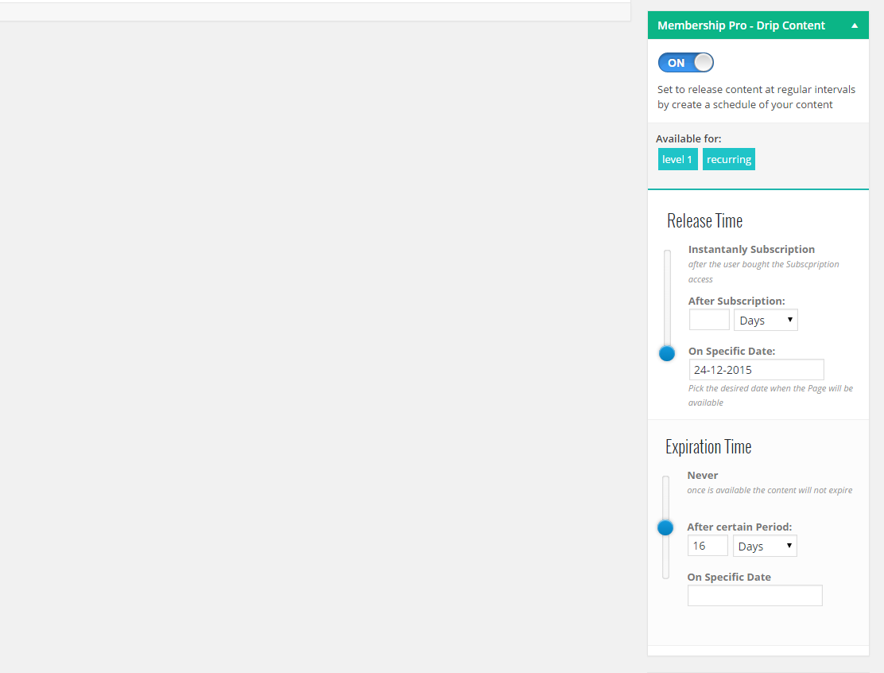Click the Release Time heading
884x673 pixels.
pos(704,220)
